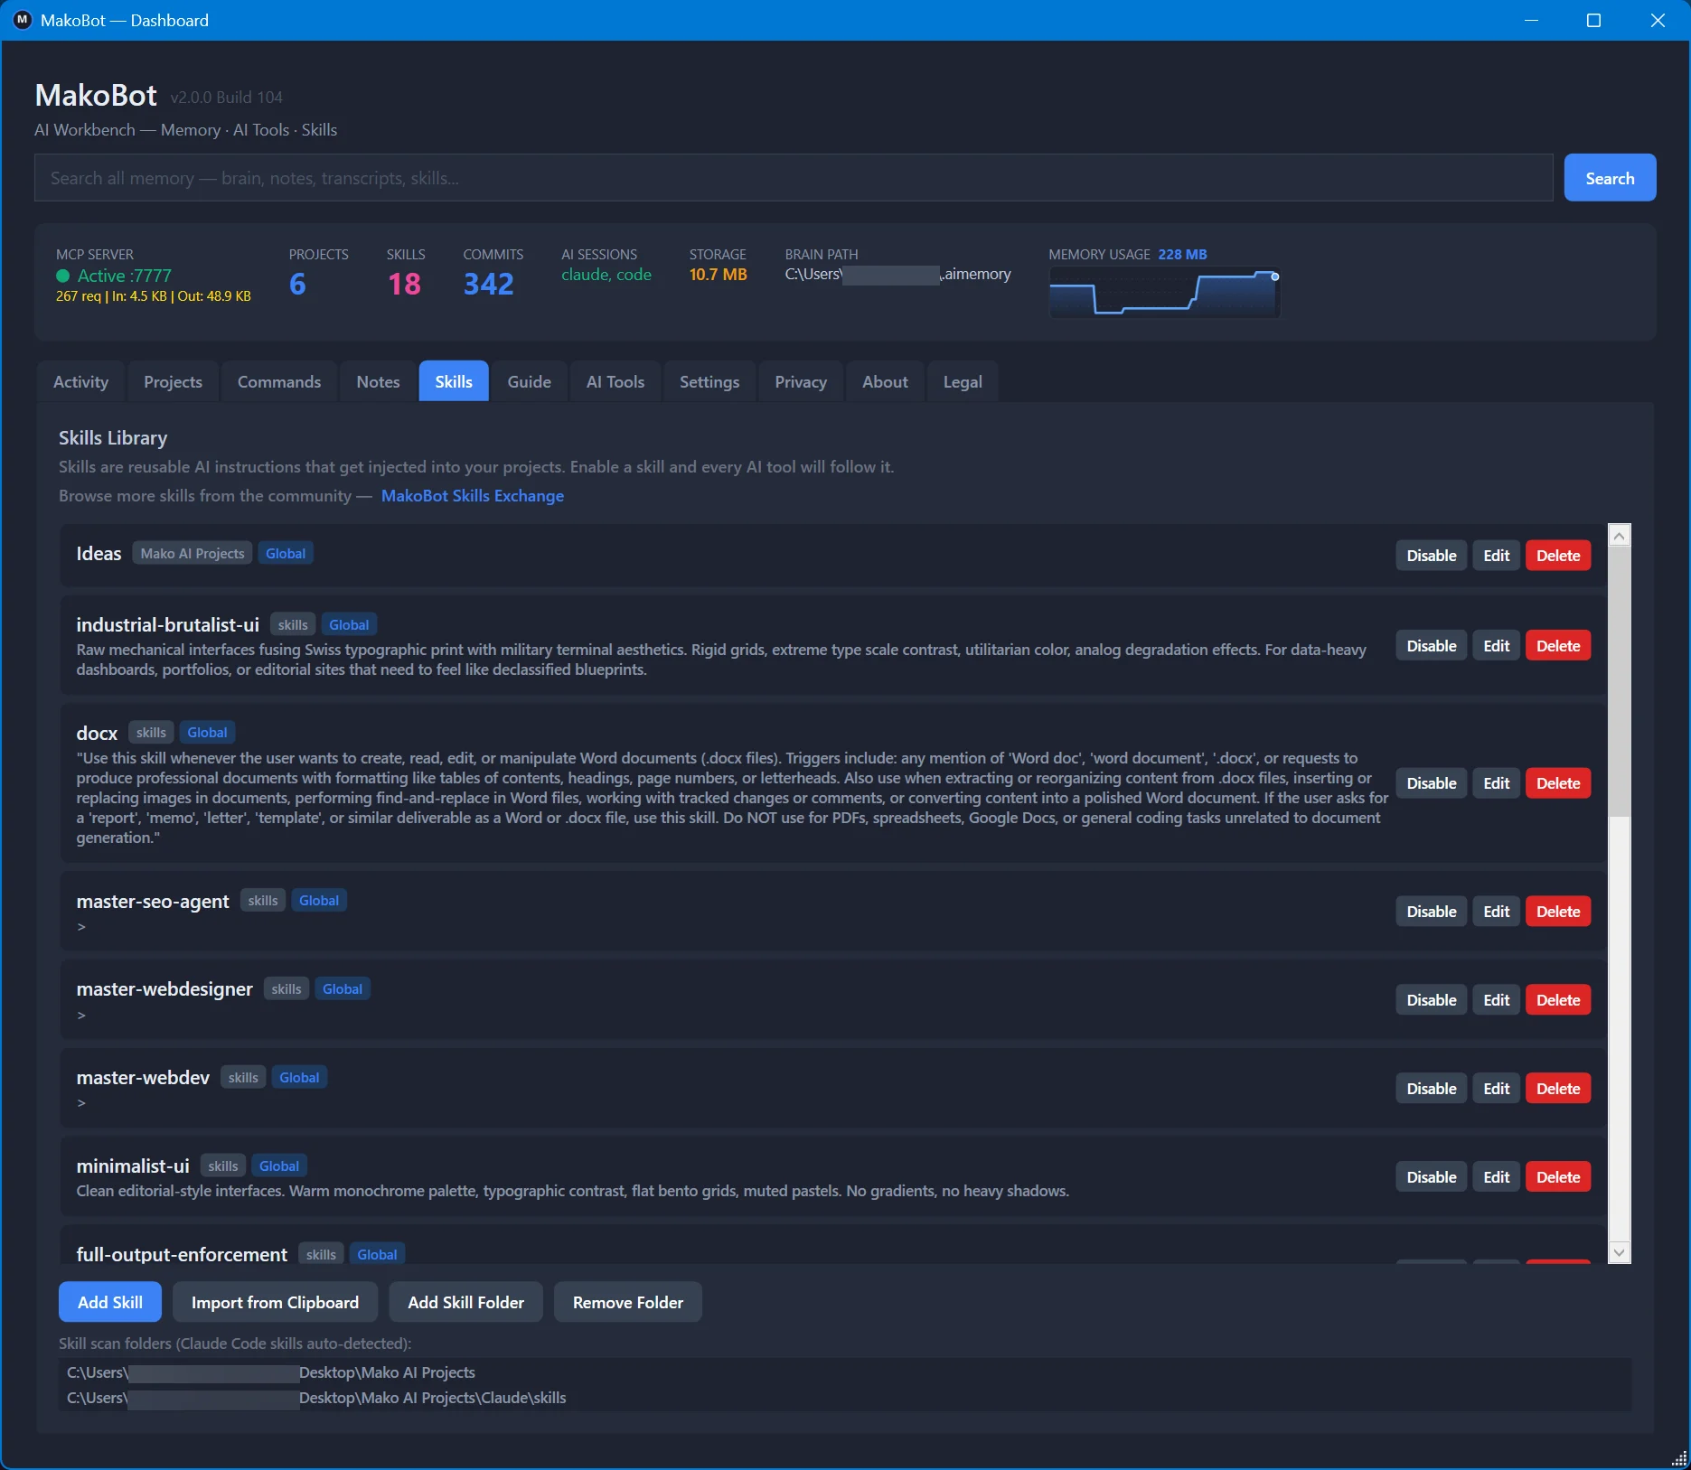
Task: Click the Add Skill button
Action: 110,1302
